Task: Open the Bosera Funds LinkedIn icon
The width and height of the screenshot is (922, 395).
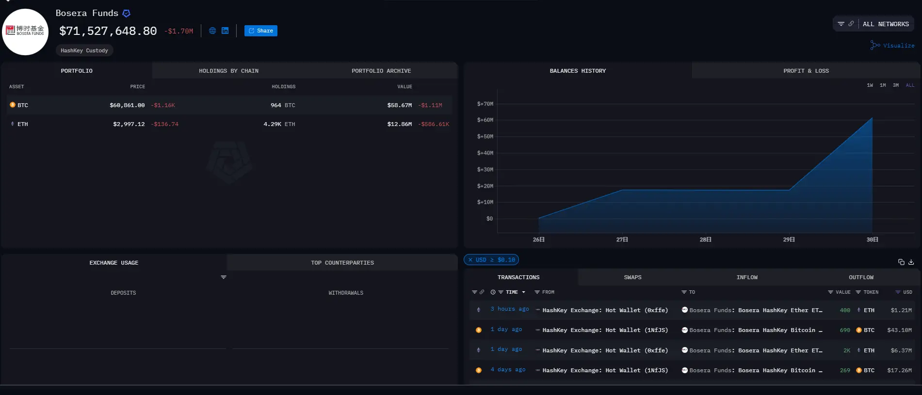Action: pyautogui.click(x=225, y=31)
